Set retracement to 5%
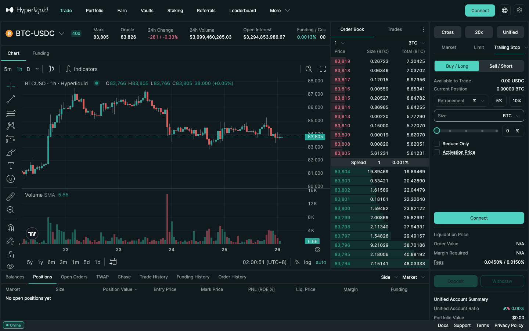The width and height of the screenshot is (529, 331). 499,101
